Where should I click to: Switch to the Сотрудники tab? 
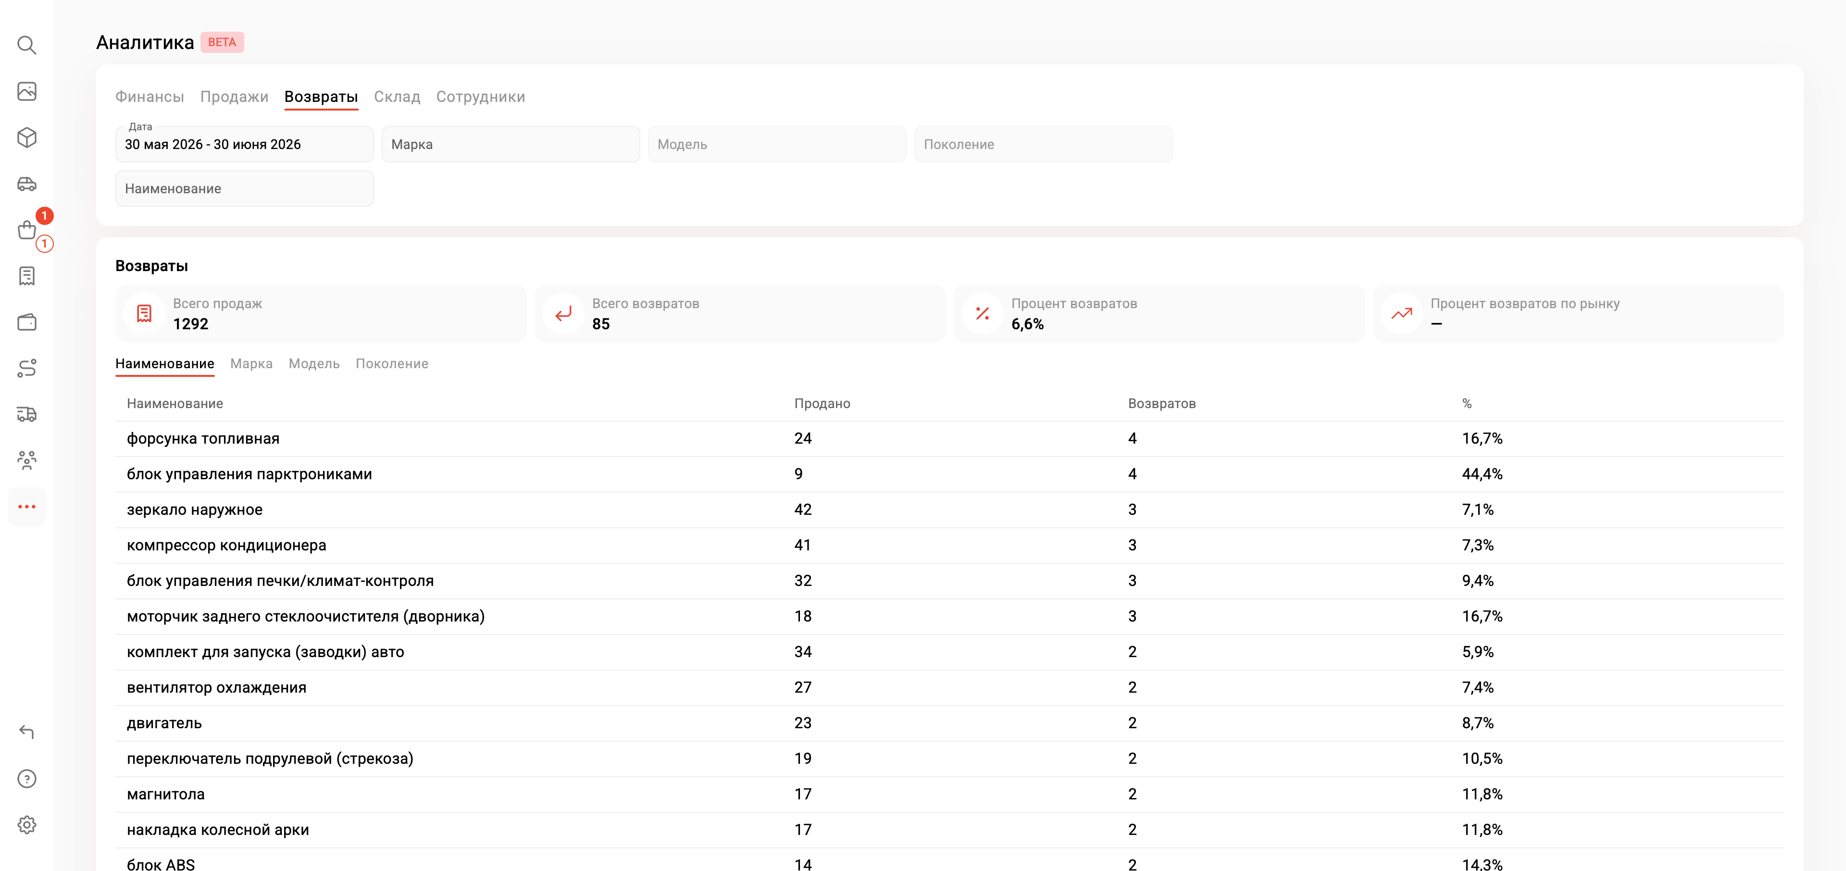481,97
